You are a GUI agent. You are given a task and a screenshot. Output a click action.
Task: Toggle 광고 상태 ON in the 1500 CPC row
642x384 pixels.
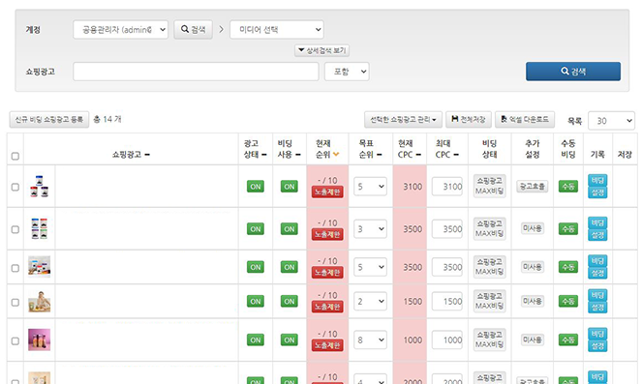pos(256,302)
